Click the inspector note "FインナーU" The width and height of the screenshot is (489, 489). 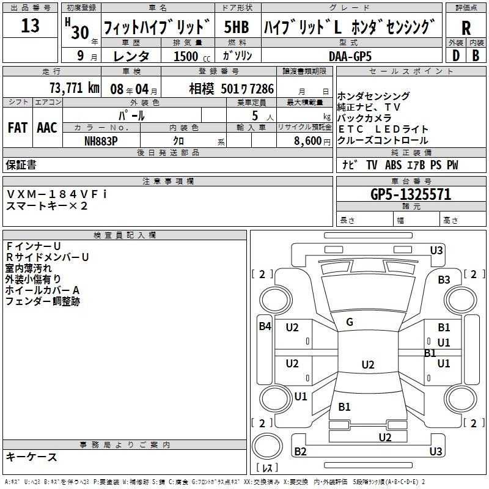coord(33,246)
